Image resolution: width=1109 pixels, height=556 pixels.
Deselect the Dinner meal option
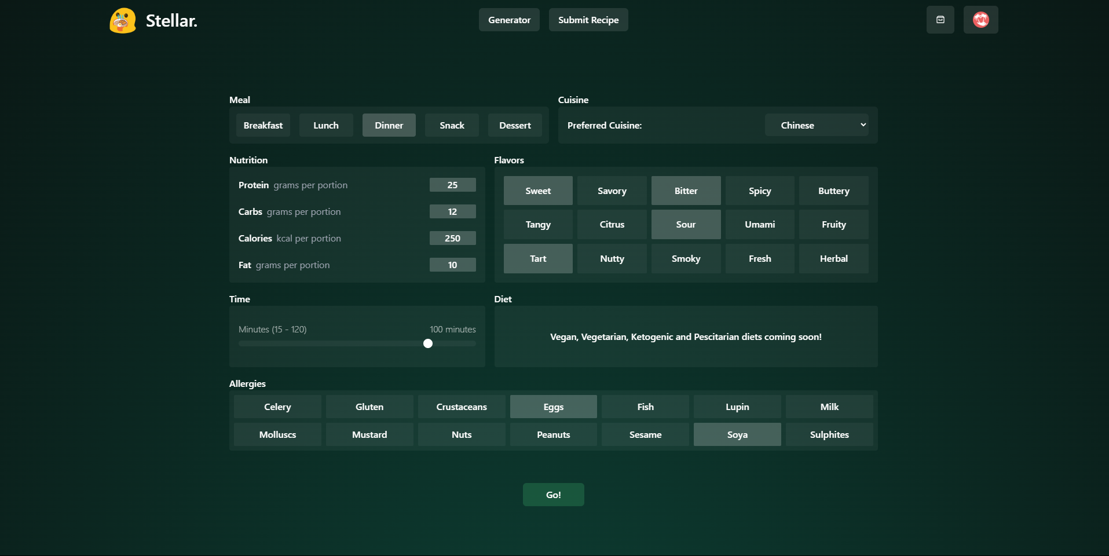click(x=389, y=125)
